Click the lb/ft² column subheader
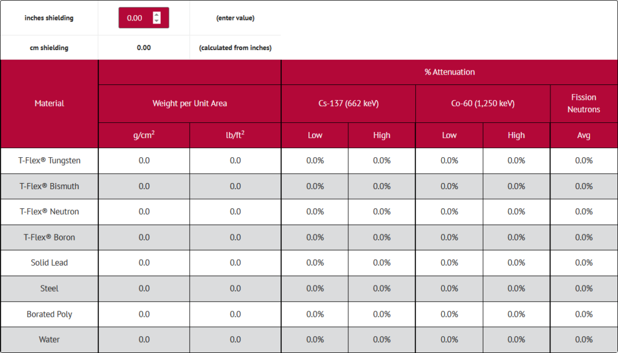Screen dimensions: 618x353 point(235,136)
